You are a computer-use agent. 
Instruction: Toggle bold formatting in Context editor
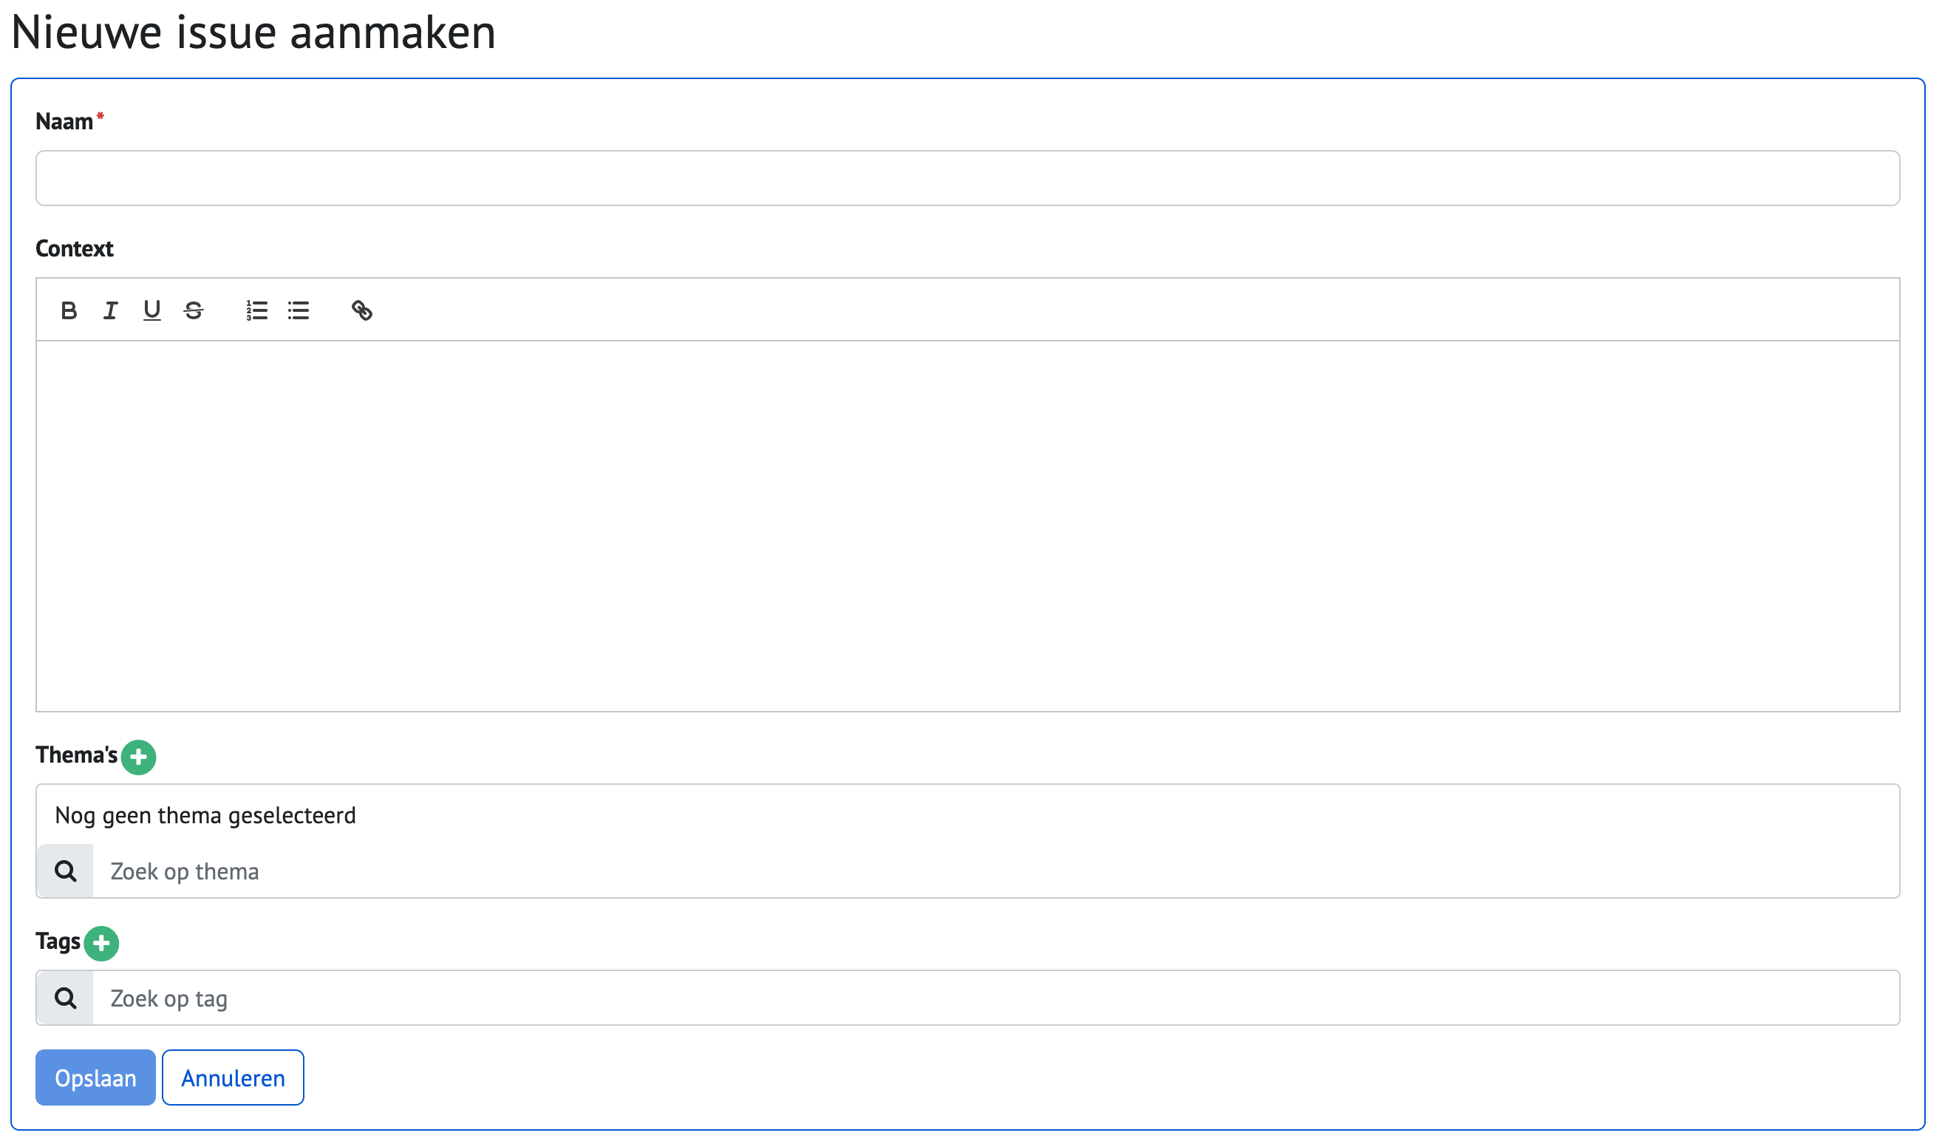coord(69,310)
